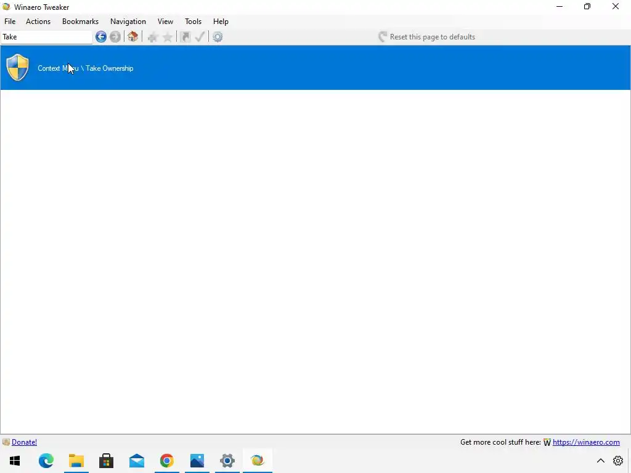The width and height of the screenshot is (631, 473).
Task: Select Context Menu \ Take Ownership result
Action: point(315,68)
